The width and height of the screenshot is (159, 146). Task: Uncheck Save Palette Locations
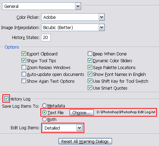(x=90, y=67)
